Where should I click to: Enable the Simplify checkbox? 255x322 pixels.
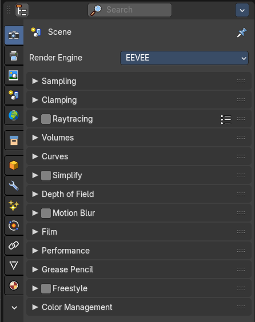[46, 175]
